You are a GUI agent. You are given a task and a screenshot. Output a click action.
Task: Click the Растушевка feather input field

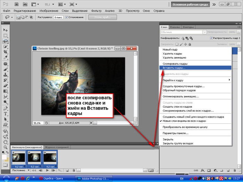click(58, 17)
